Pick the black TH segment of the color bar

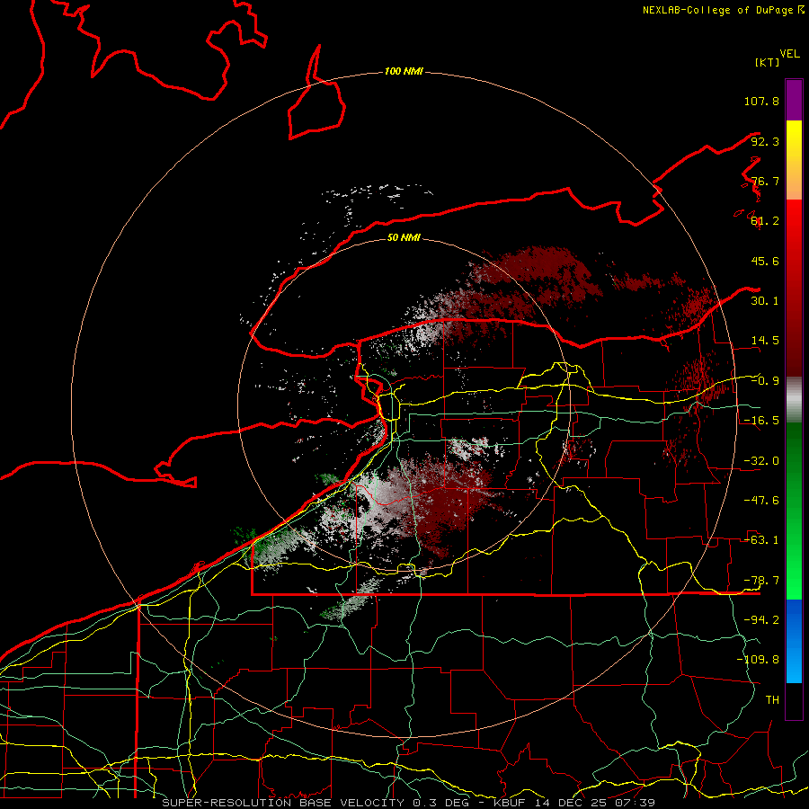click(794, 701)
